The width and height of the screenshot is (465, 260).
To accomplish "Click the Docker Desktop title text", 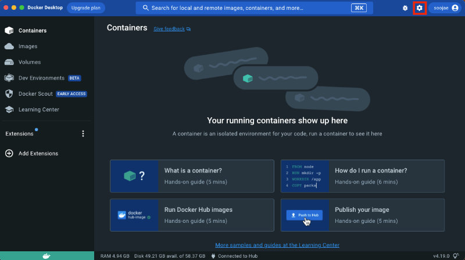I will pos(45,8).
